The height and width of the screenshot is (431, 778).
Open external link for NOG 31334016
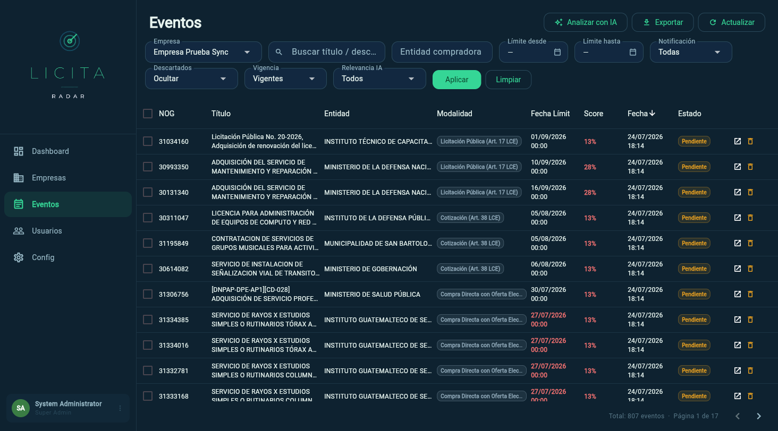[738, 345]
